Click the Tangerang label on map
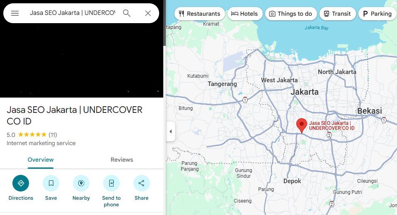 (222, 84)
